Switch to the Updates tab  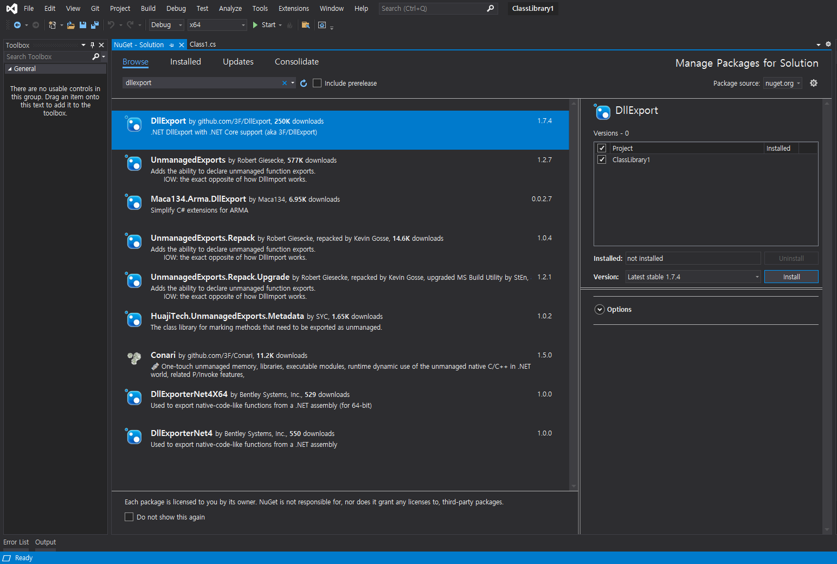pyautogui.click(x=238, y=62)
